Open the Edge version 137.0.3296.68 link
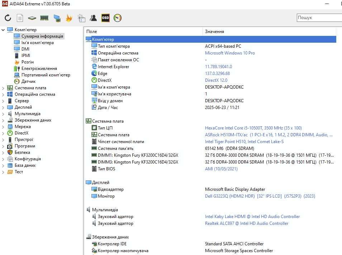 [x=217, y=73]
